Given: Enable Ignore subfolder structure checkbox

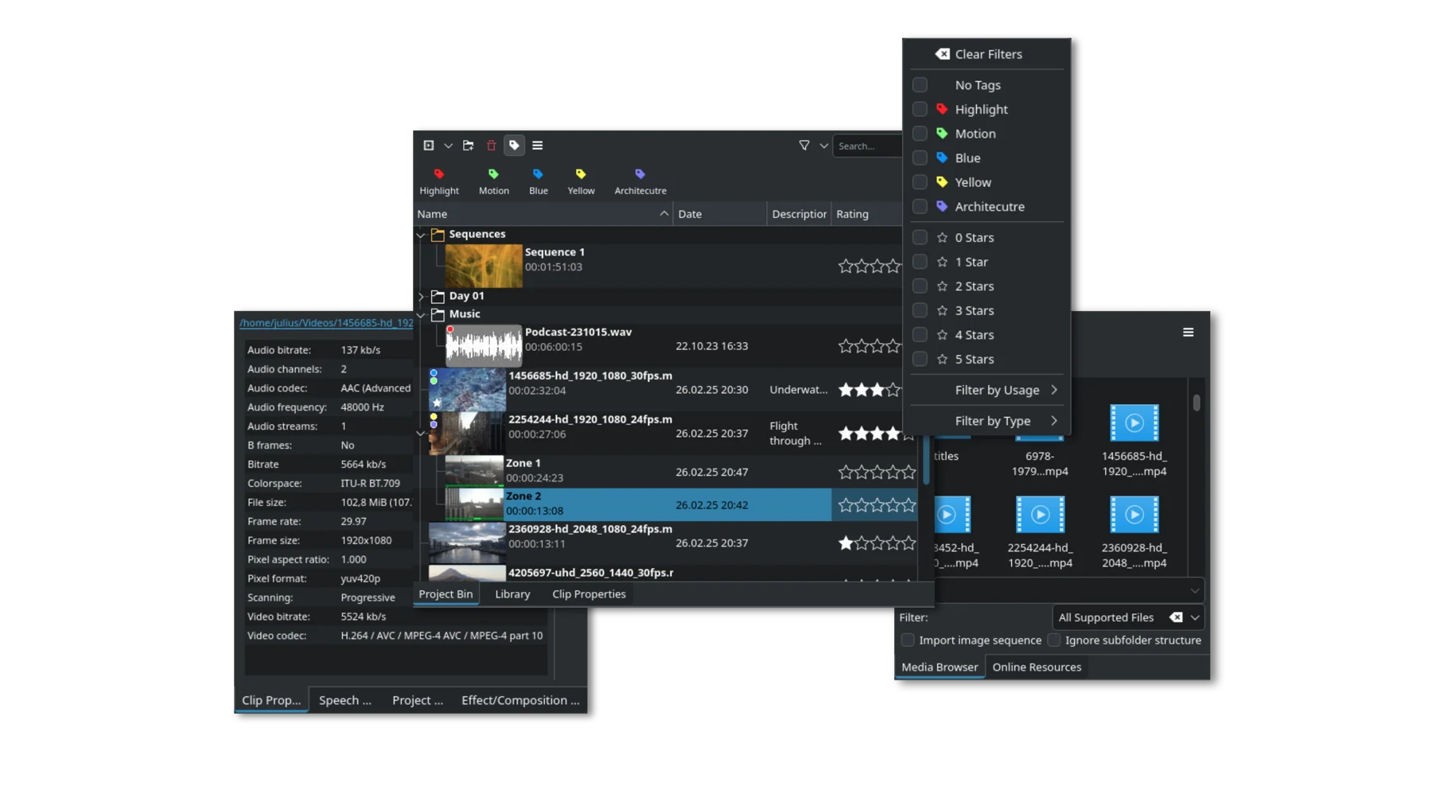Looking at the screenshot, I should [x=1054, y=640].
